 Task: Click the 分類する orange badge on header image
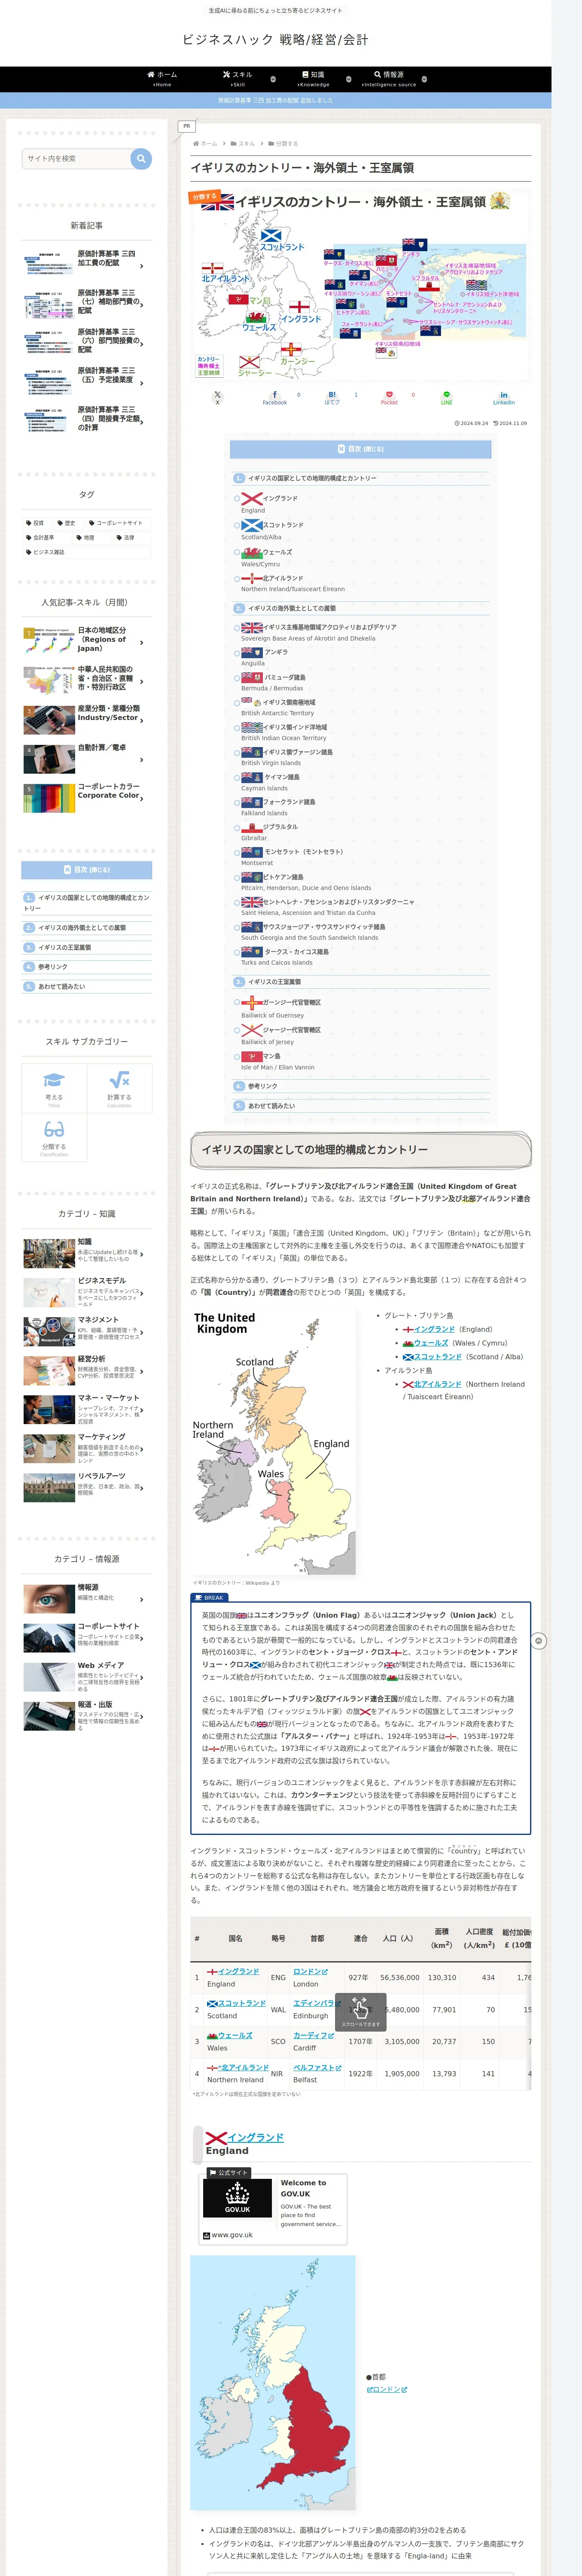[204, 197]
